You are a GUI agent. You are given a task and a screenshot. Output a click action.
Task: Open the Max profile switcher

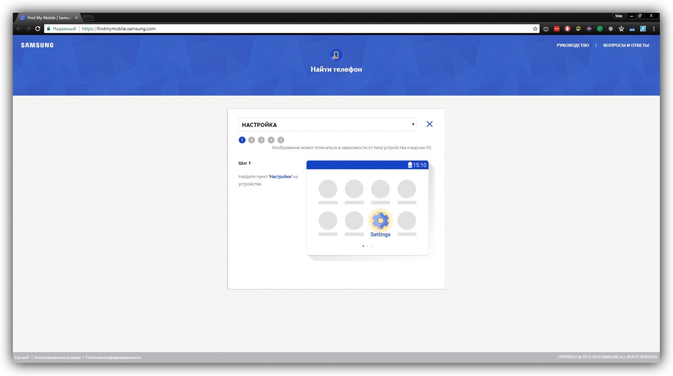click(619, 16)
